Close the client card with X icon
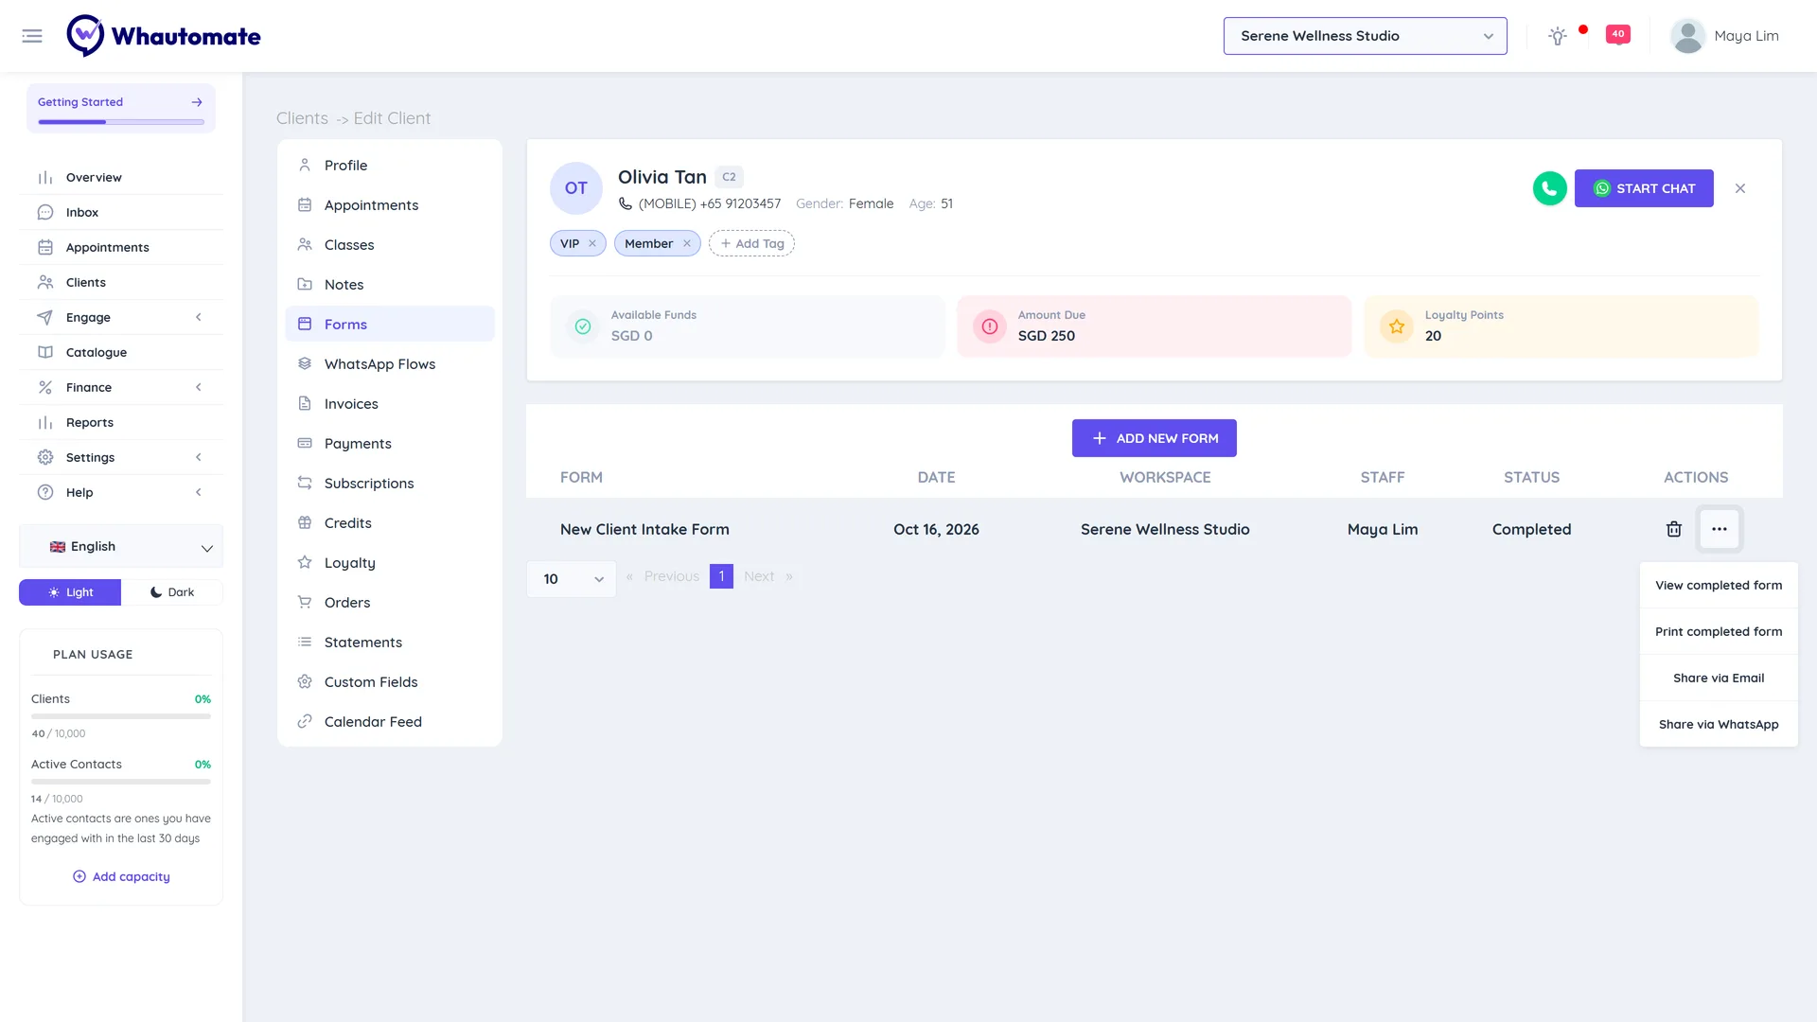 click(x=1739, y=188)
